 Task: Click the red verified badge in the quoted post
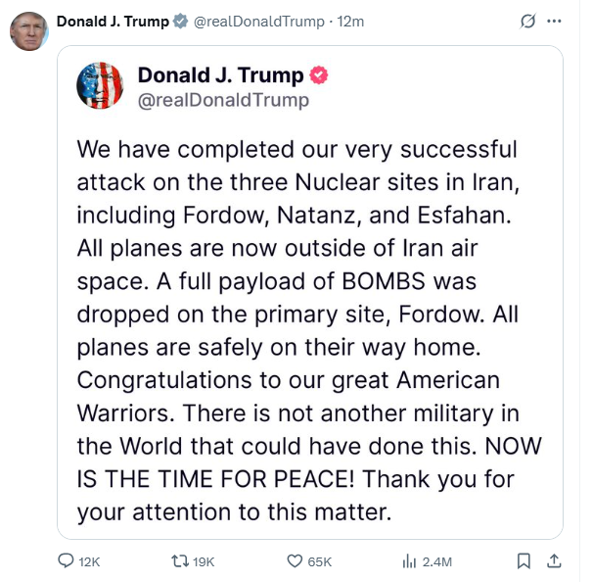319,75
